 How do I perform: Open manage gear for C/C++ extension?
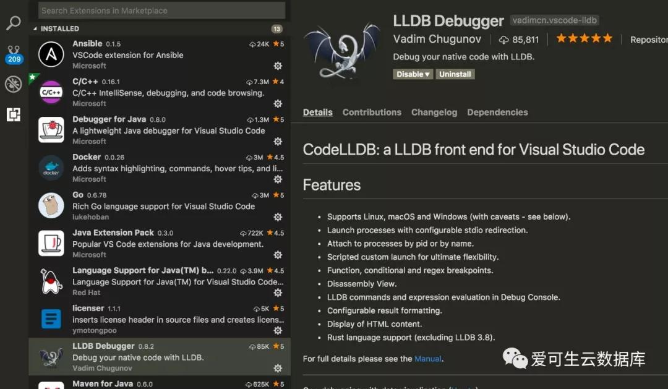(x=278, y=103)
